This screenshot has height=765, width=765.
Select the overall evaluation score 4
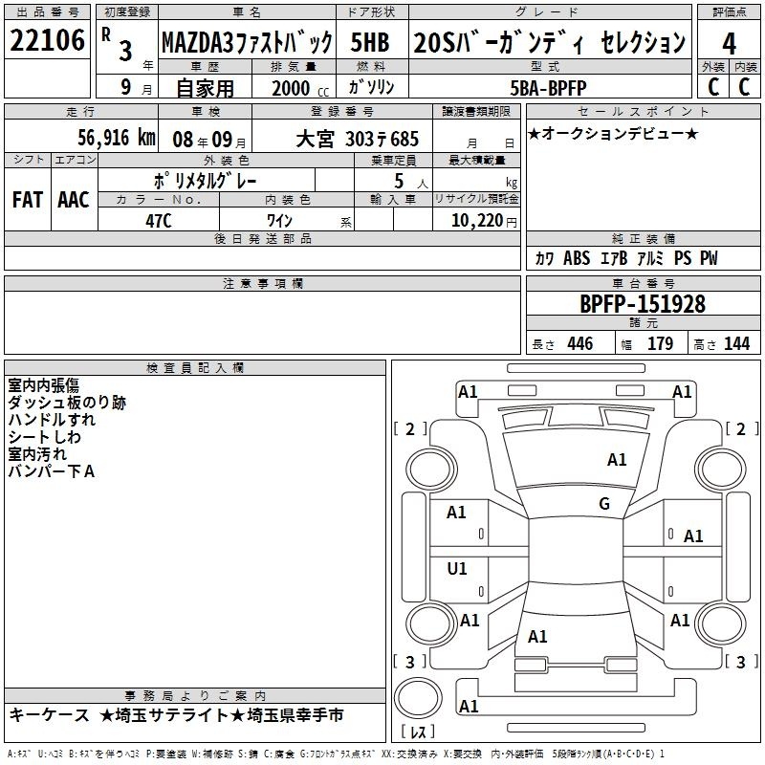pos(730,42)
